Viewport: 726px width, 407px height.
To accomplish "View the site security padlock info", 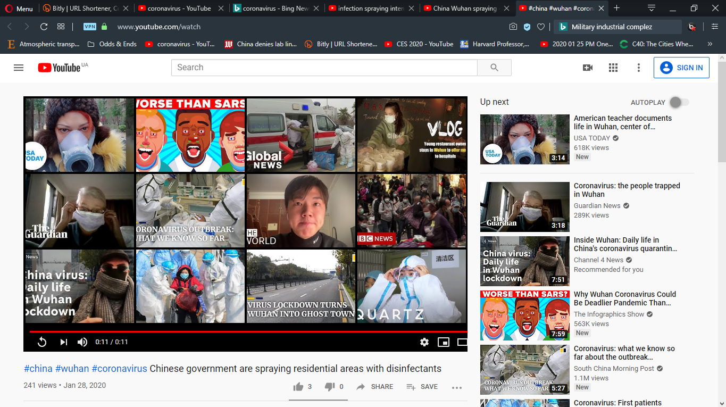I will click(x=104, y=27).
